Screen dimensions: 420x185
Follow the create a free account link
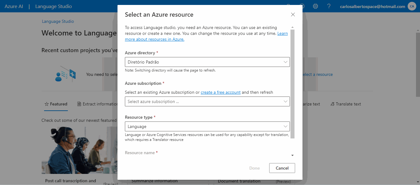(220, 92)
